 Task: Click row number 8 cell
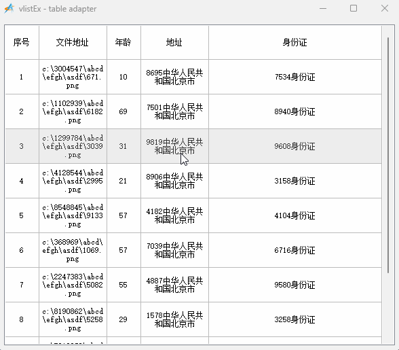pos(22,319)
